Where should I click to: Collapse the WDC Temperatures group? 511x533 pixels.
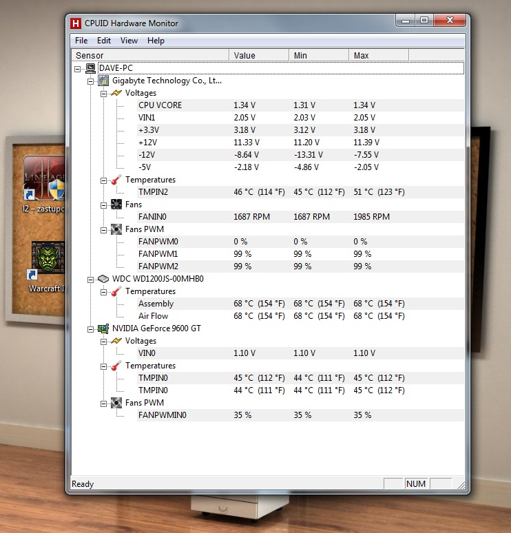103,292
